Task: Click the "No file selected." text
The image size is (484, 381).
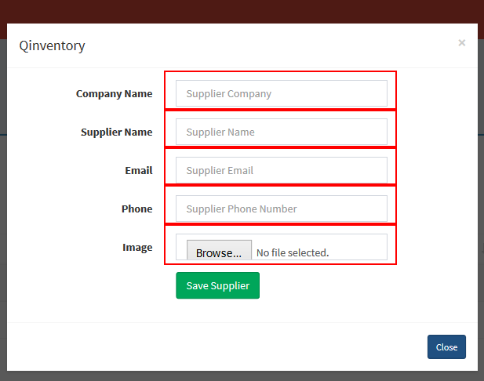Action: pos(293,252)
